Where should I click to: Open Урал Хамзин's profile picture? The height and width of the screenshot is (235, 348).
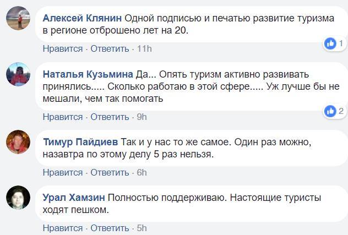tap(18, 198)
